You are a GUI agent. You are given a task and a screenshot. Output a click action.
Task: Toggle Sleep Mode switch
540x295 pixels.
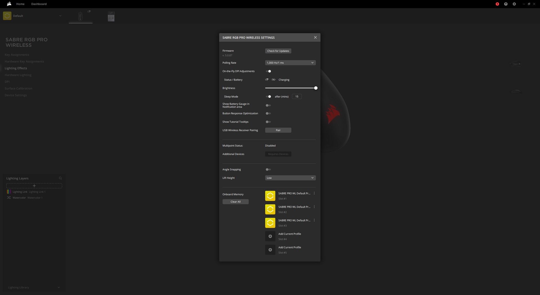tap(268, 96)
